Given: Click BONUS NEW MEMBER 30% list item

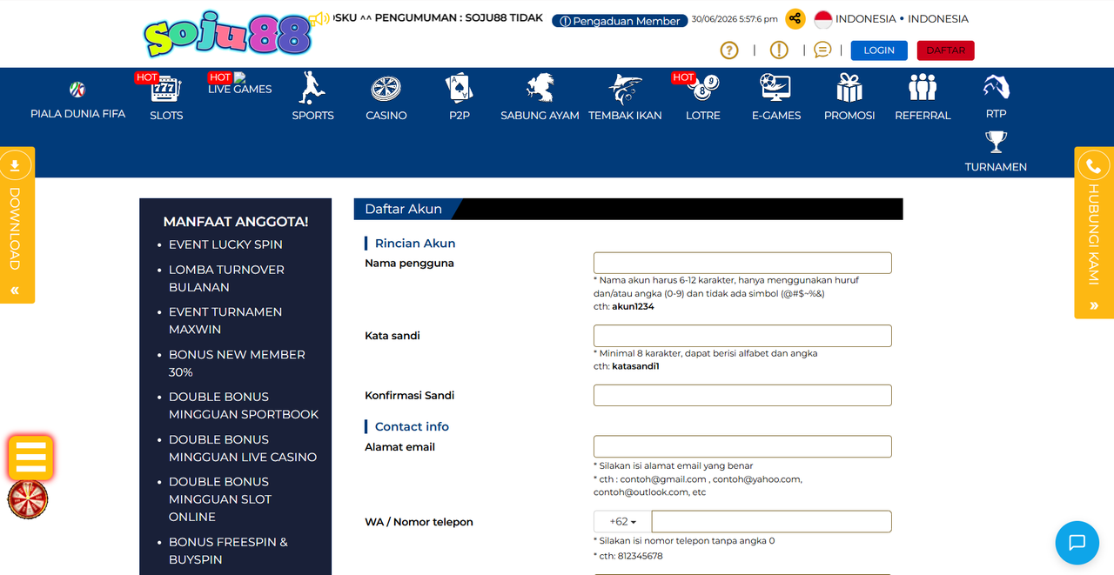Looking at the screenshot, I should click(x=237, y=363).
